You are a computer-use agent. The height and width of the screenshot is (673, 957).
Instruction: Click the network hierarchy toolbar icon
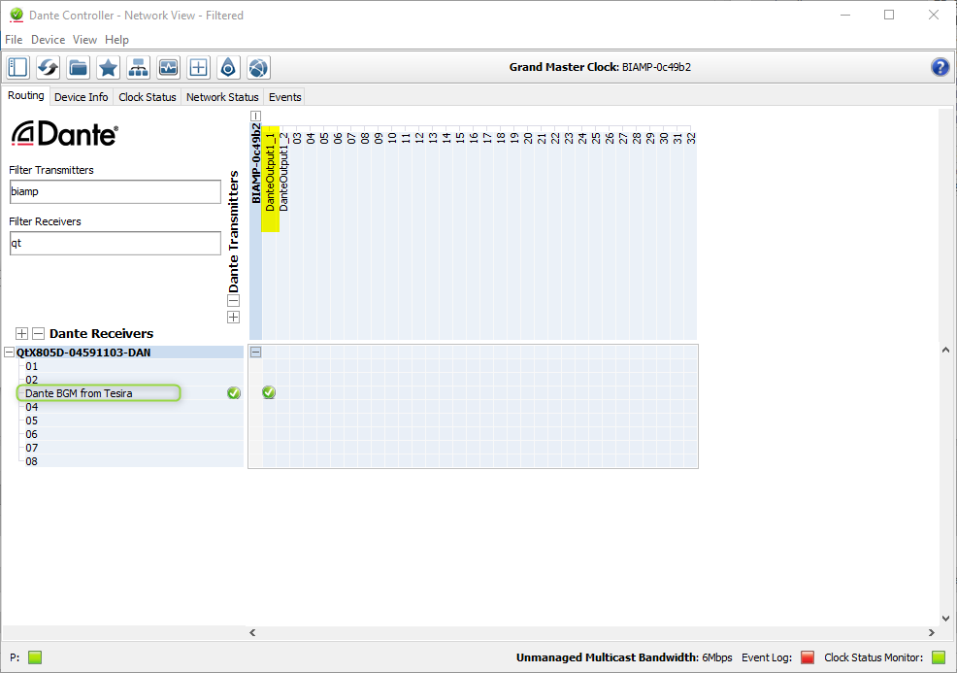[x=138, y=67]
